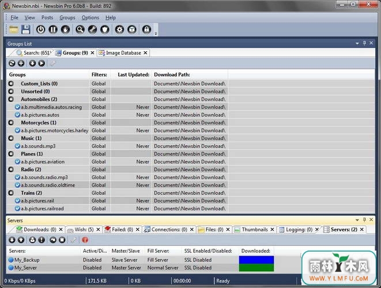
Task: Click Master Server cell for My_Server
Action: [x=126, y=268]
